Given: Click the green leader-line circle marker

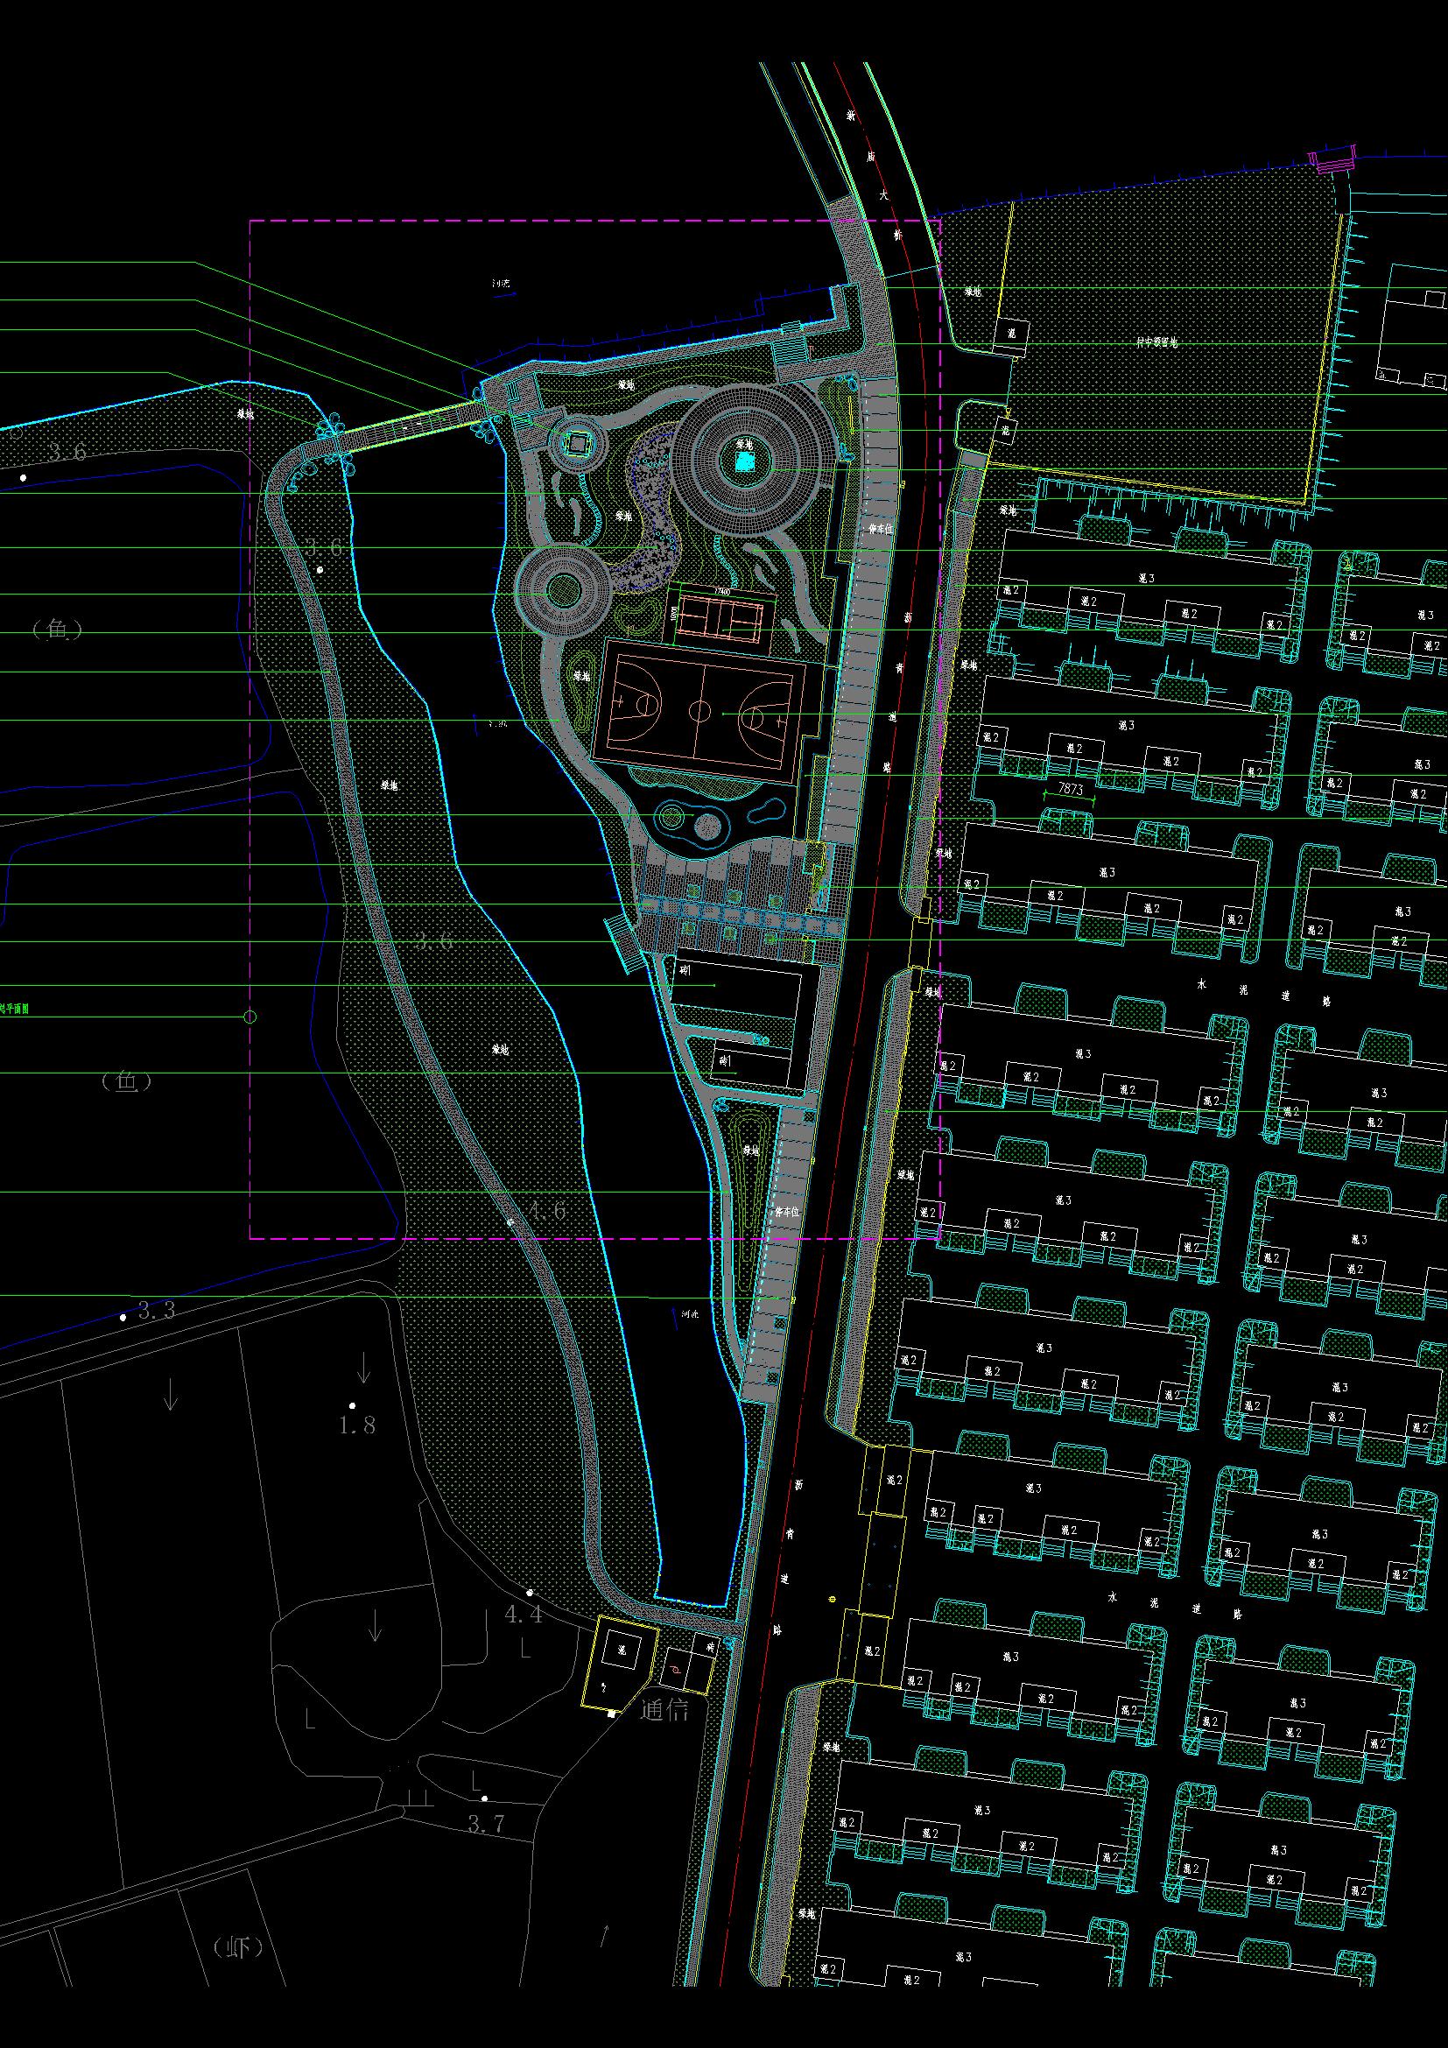Looking at the screenshot, I should coord(250,1016).
